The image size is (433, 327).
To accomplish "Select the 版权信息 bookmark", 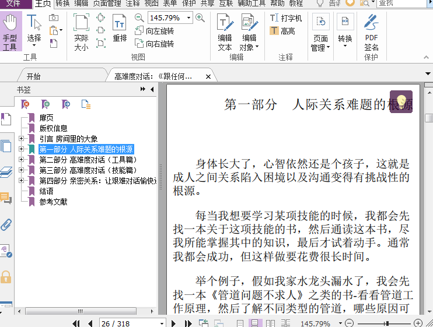I will coord(53,128).
